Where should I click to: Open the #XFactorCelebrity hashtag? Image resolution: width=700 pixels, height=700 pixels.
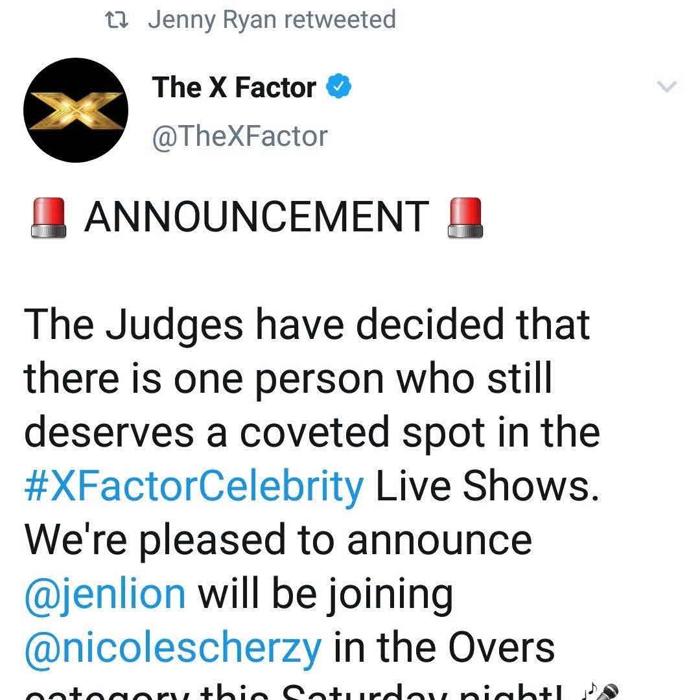pyautogui.click(x=194, y=486)
